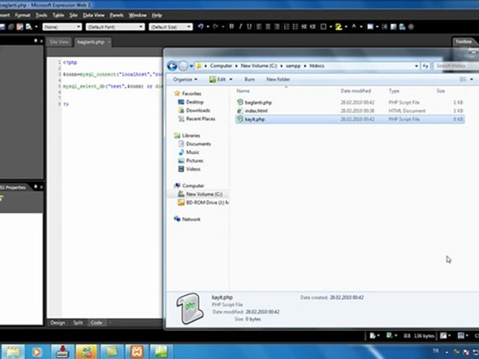Align text right in toolbar
Screen dimensions: 479x359
[x=277, y=26]
